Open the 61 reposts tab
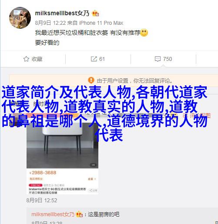Screen dimensions: 218x224 point(98,59)
